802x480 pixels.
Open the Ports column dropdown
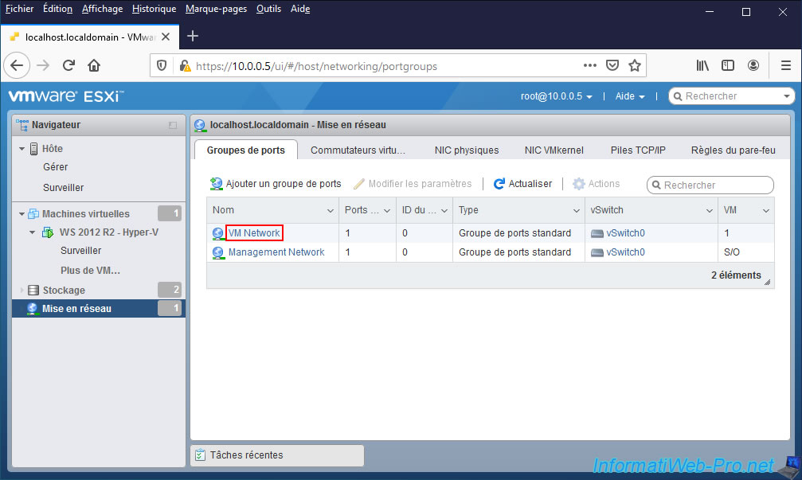tap(387, 211)
